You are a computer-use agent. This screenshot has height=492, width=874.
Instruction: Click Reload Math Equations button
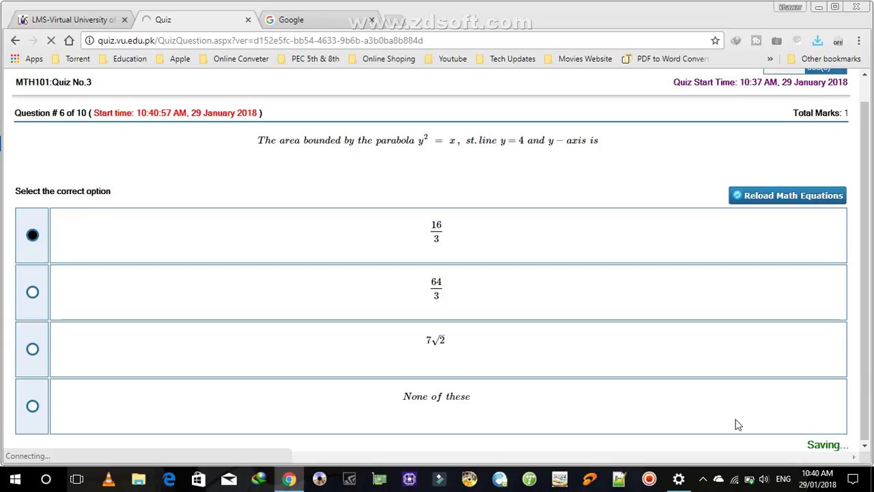click(x=787, y=195)
